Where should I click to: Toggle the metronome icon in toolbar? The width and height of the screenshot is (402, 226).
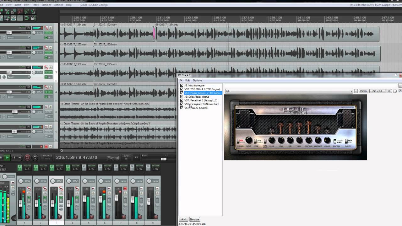33,11
